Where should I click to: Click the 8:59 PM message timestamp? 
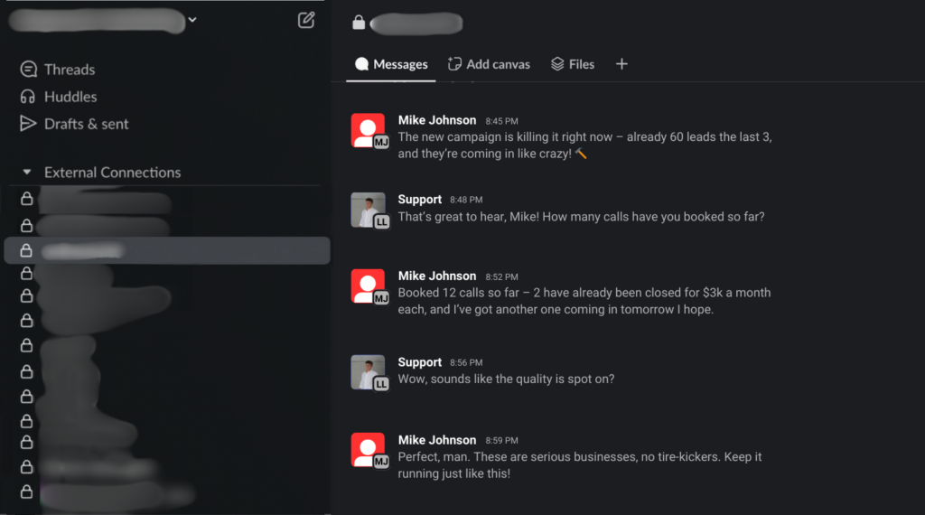click(x=501, y=441)
